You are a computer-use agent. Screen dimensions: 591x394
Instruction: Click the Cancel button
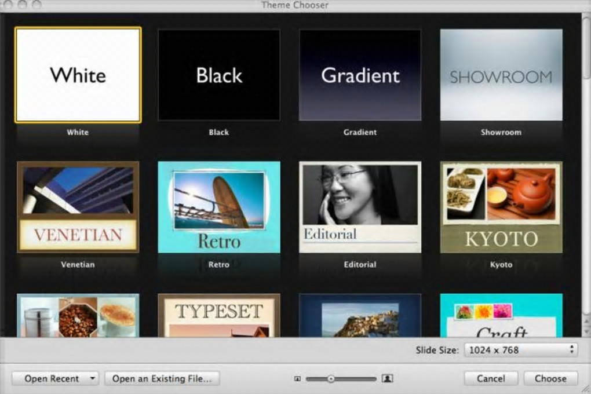click(x=491, y=378)
